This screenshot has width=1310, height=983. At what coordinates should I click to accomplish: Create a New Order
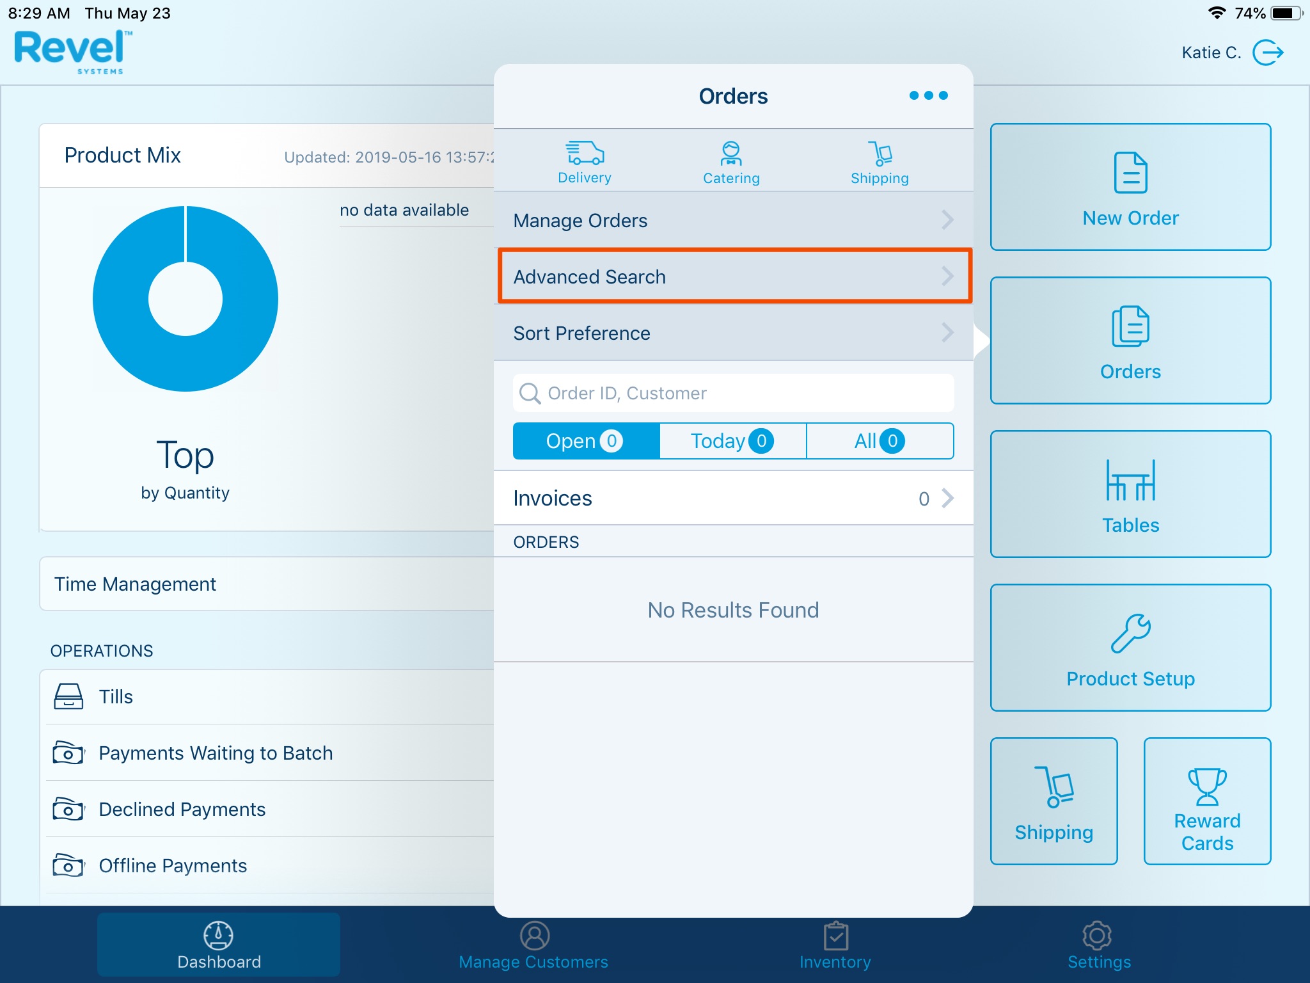(x=1130, y=187)
